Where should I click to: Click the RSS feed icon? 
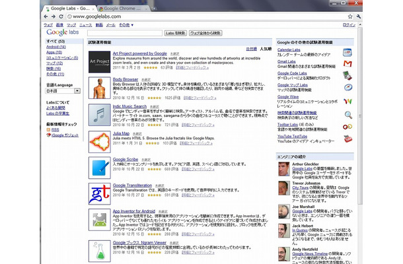(48, 129)
